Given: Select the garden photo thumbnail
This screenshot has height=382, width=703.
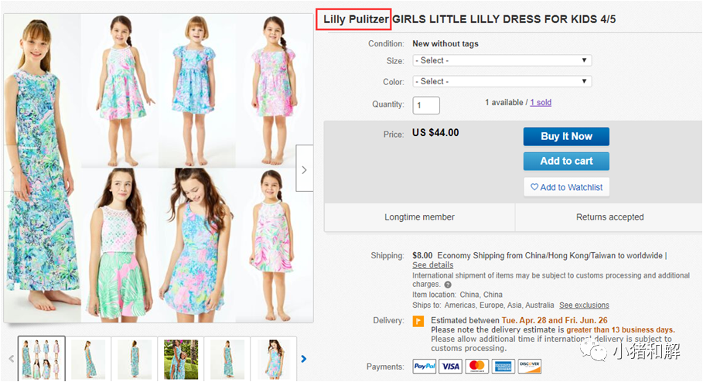Looking at the screenshot, I should tap(181, 359).
